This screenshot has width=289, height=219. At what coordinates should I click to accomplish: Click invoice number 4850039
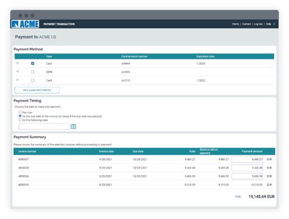23,185
